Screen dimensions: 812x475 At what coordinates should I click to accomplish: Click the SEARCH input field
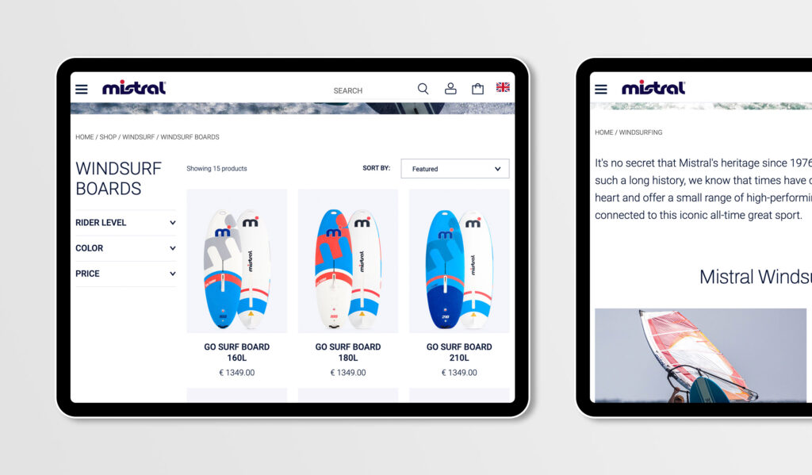[371, 90]
